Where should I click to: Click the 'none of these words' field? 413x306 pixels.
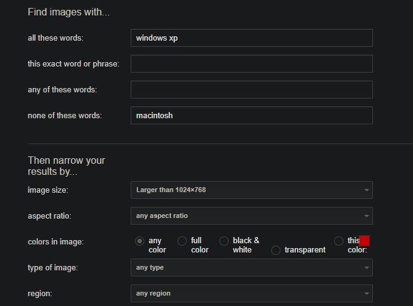coord(251,115)
